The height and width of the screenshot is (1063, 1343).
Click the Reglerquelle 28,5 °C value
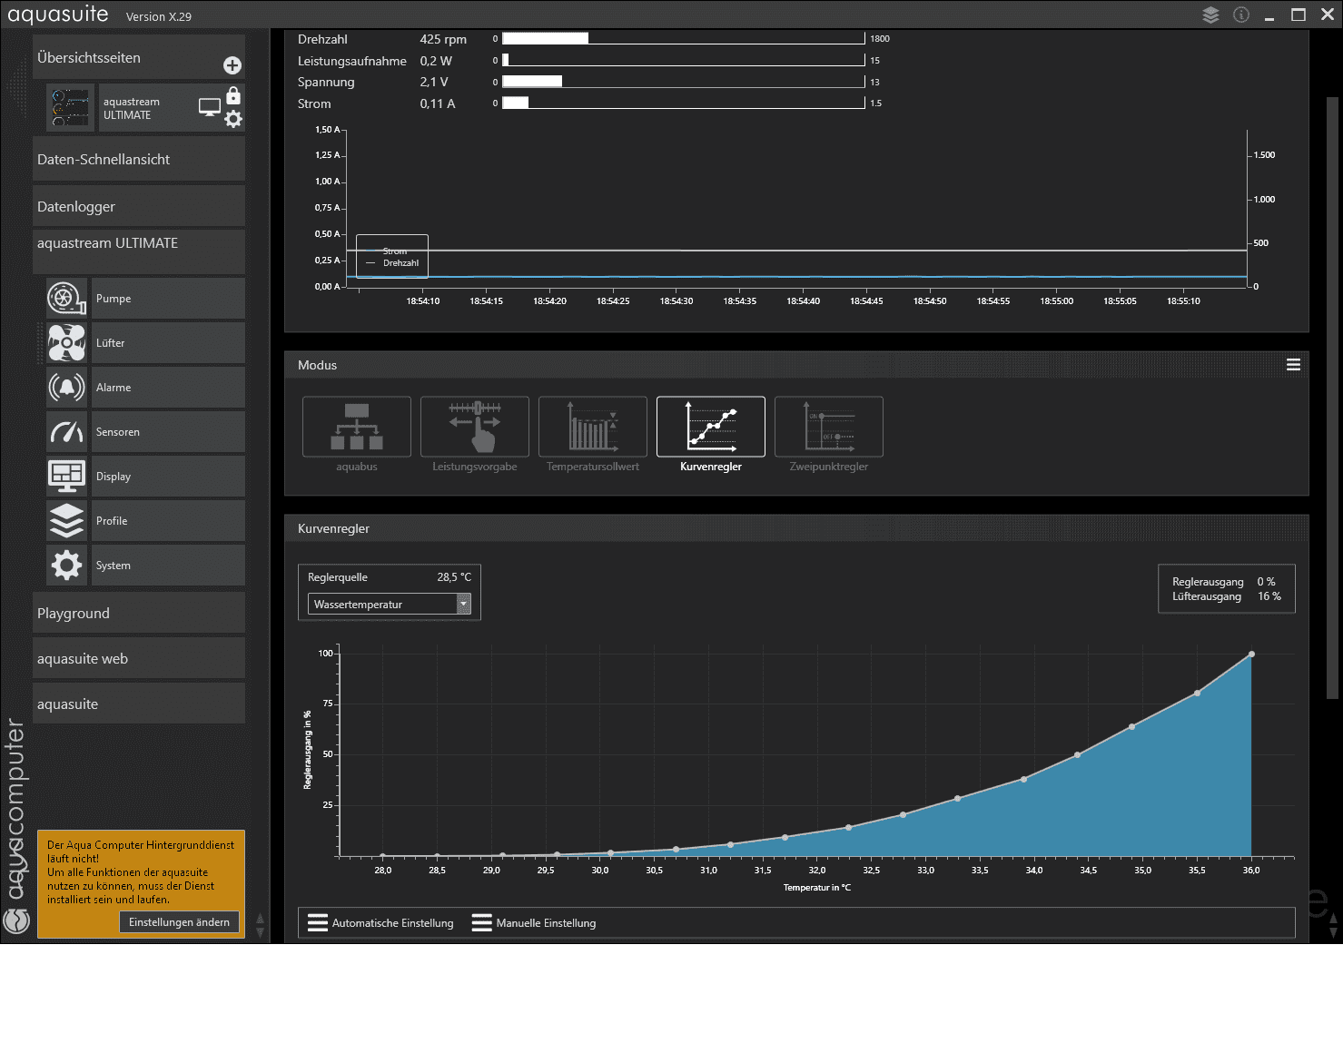pyautogui.click(x=454, y=577)
